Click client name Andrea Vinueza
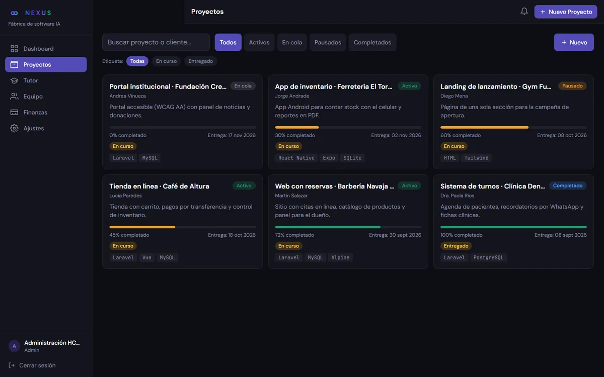604x377 pixels. [x=128, y=96]
